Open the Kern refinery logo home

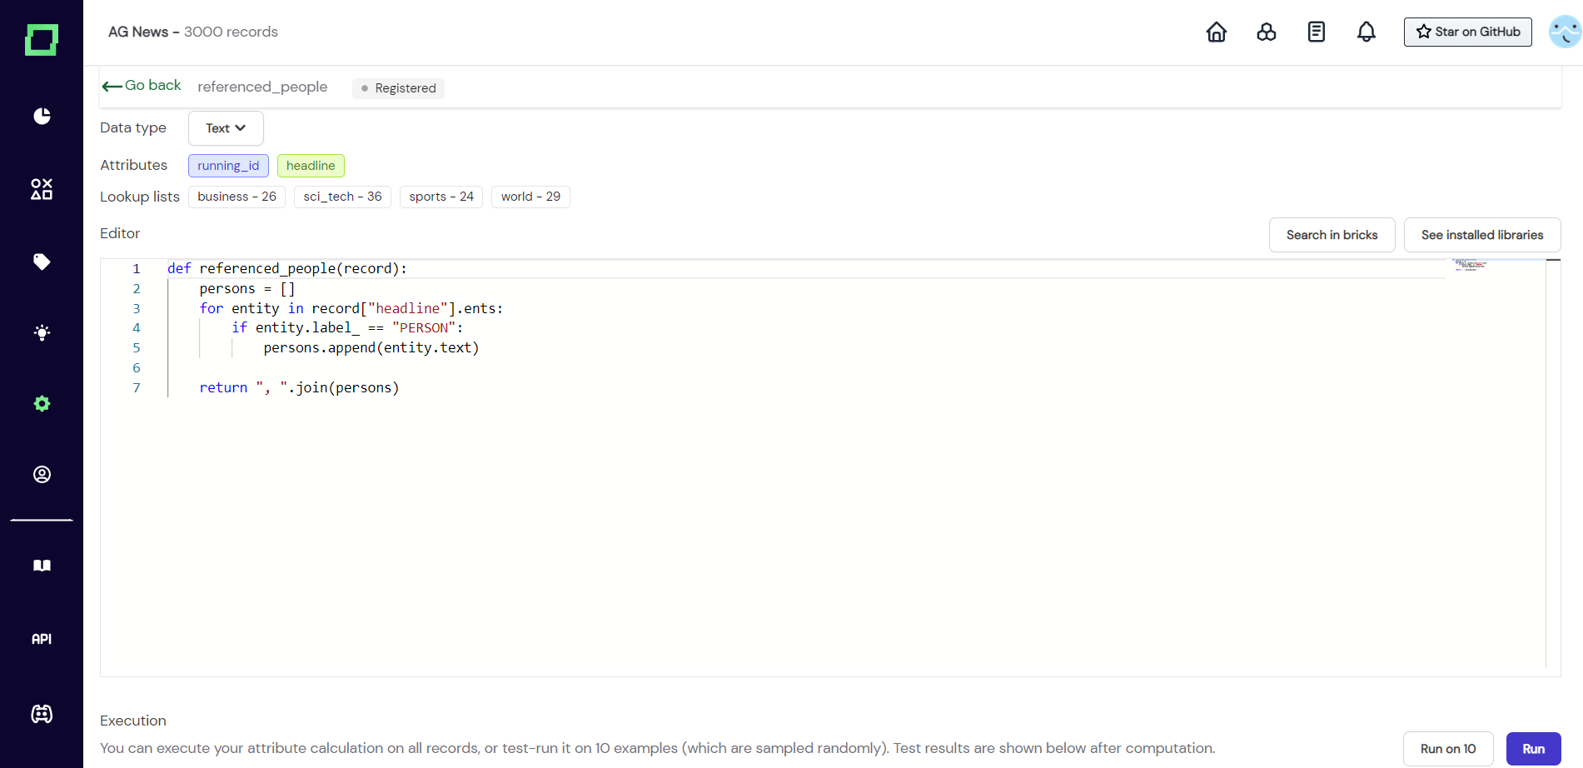tap(41, 40)
